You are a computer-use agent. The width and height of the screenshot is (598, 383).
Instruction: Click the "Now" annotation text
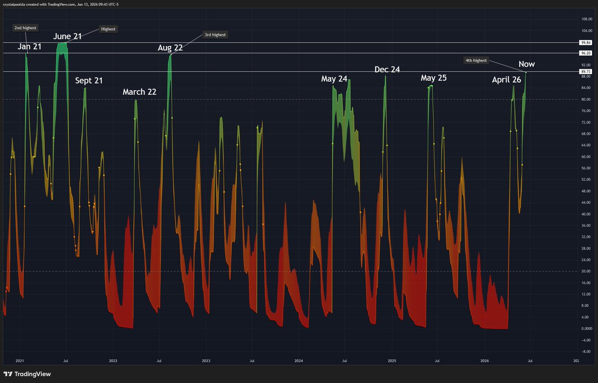(527, 64)
